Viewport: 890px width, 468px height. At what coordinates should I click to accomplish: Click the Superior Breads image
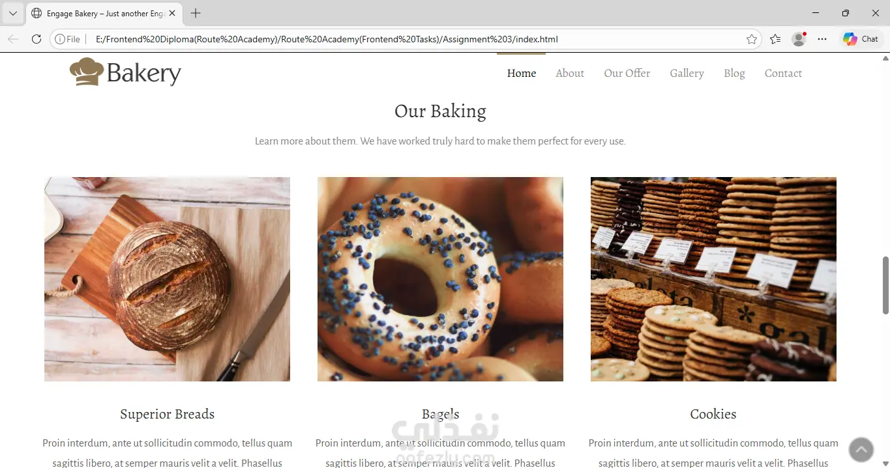(167, 279)
